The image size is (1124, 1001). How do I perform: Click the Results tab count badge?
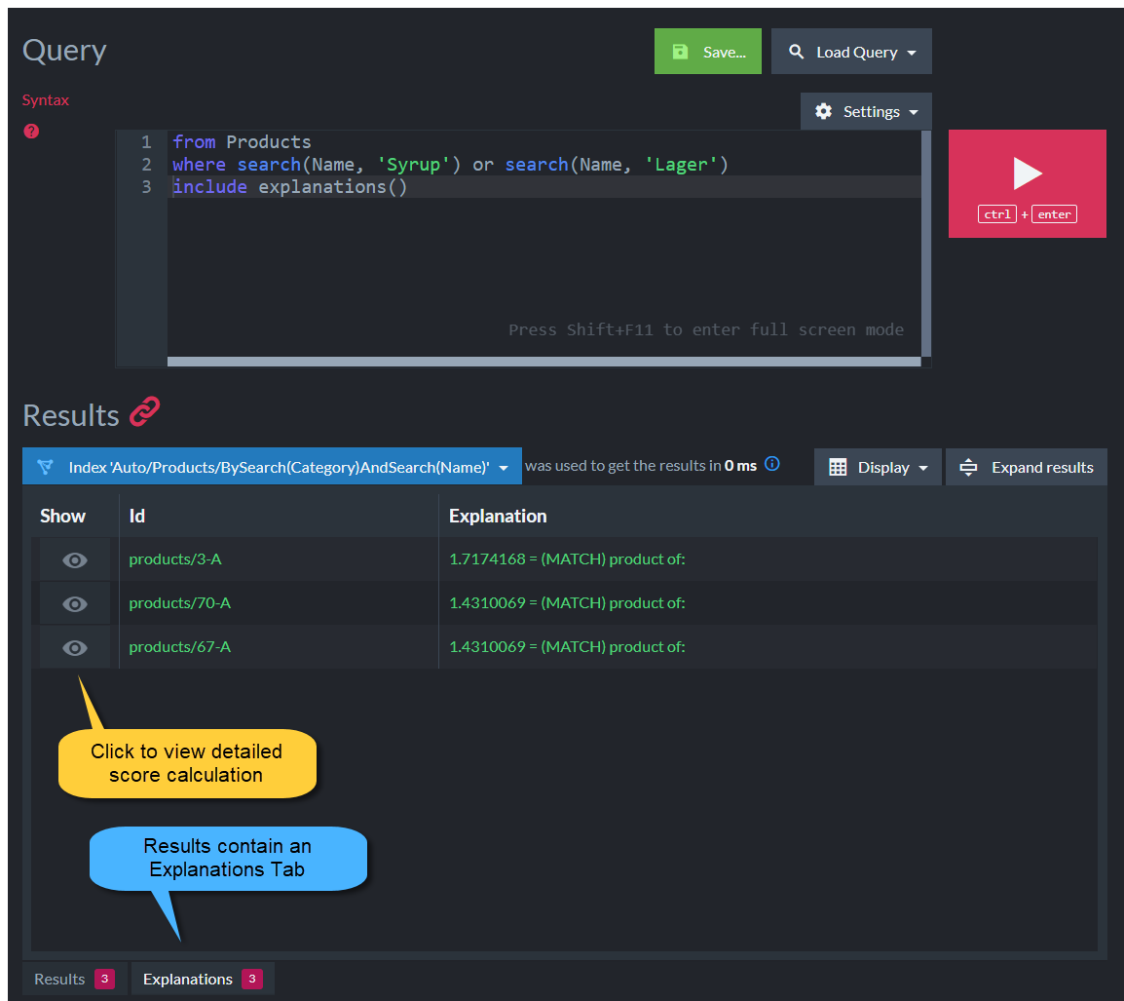(104, 979)
